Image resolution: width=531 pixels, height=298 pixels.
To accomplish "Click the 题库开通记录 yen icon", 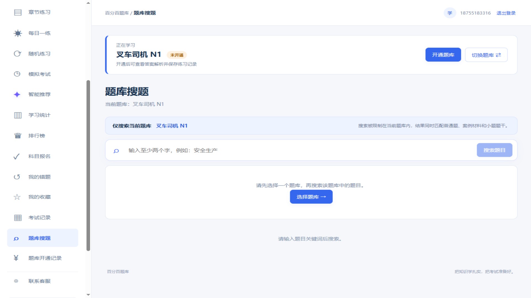I will (x=16, y=258).
